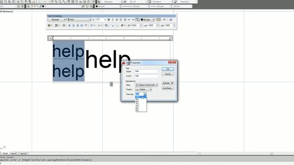Click the uppercase conversion icon

pyautogui.click(x=113, y=26)
